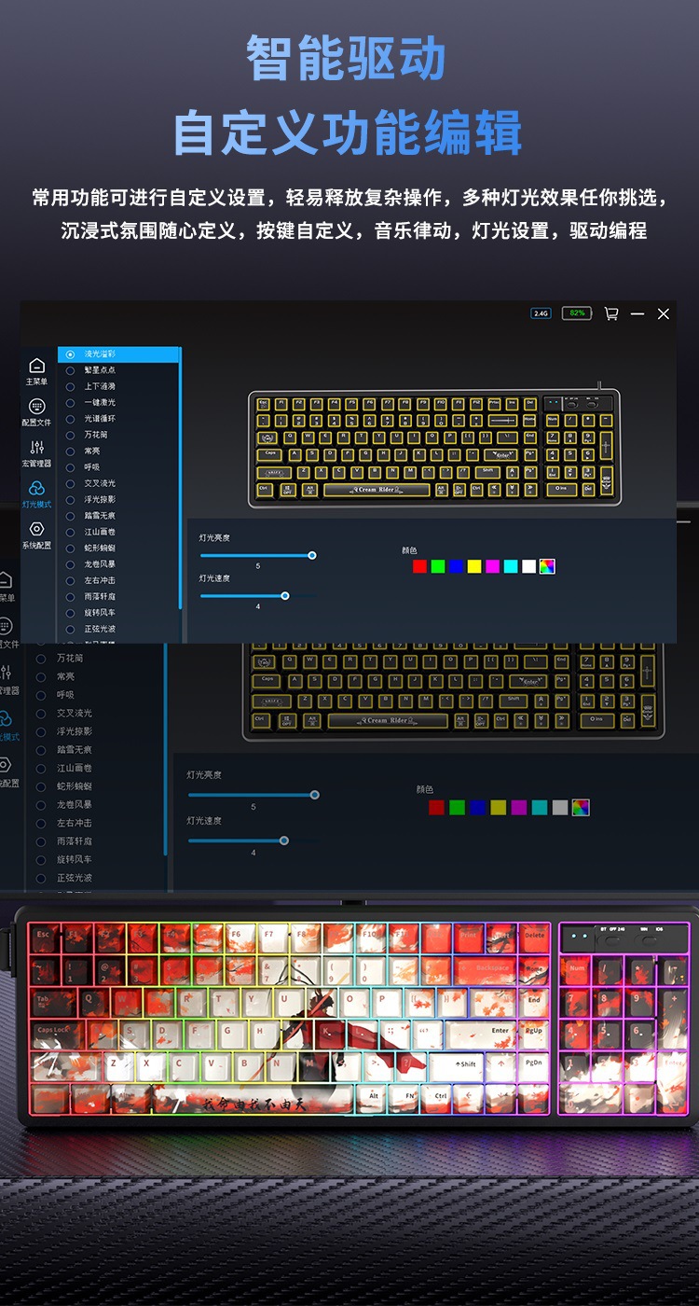This screenshot has width=699, height=1306.
Task: Select 左右冲击 in the front window list
Action: pos(100,580)
